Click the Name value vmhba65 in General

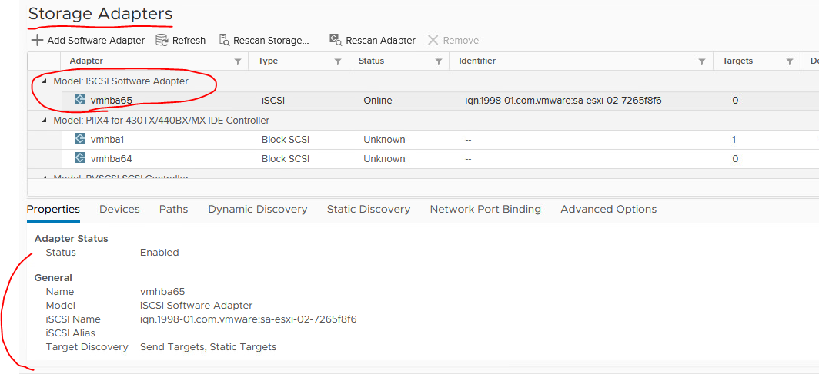point(162,291)
